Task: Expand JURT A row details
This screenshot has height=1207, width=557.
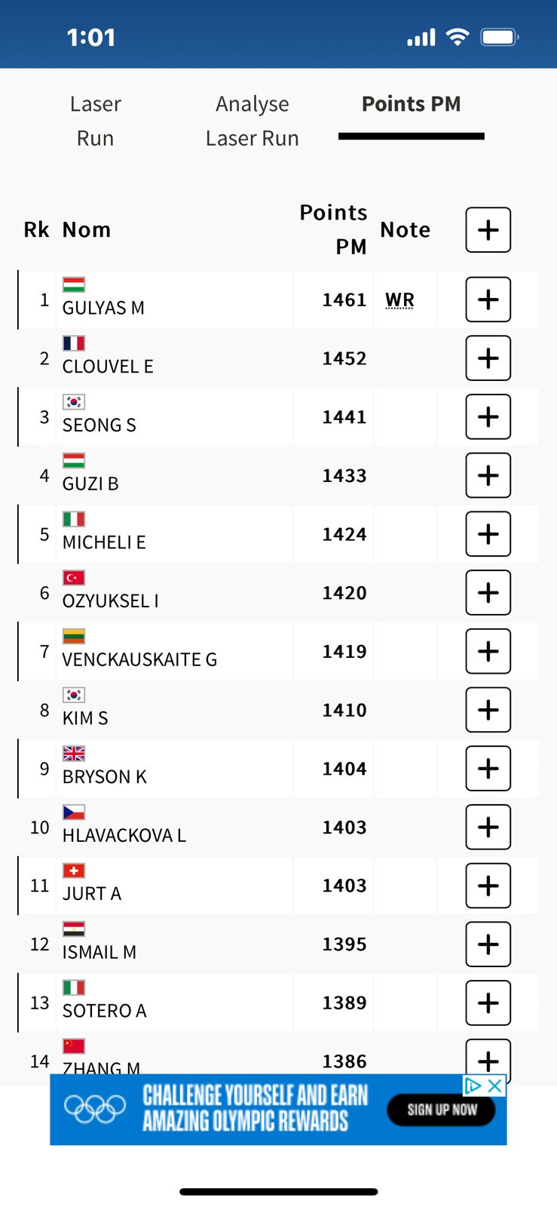Action: pos(488,886)
